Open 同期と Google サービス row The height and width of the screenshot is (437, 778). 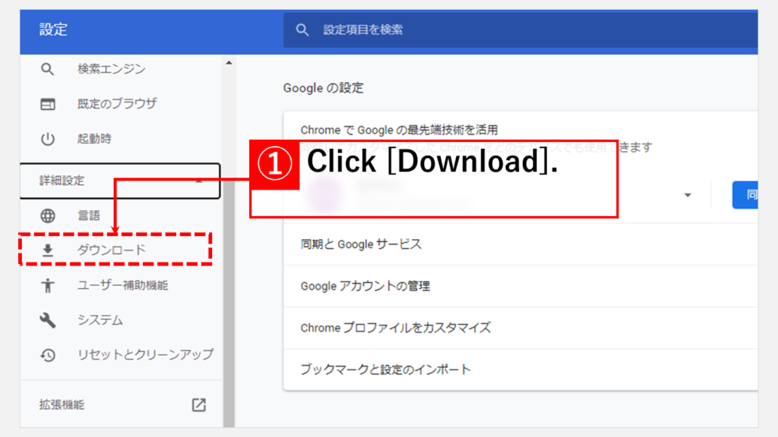click(x=520, y=244)
